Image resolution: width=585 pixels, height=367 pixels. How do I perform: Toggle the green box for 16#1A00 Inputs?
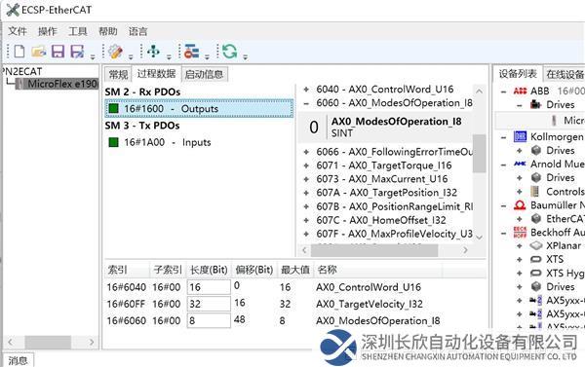(113, 142)
